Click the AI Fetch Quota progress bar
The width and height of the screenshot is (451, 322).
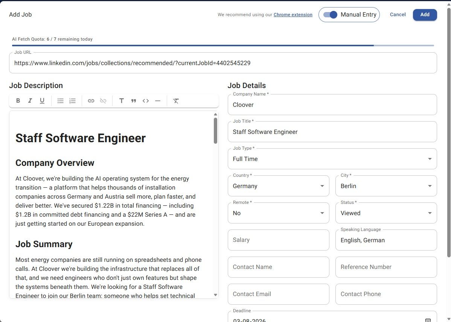[x=223, y=46]
